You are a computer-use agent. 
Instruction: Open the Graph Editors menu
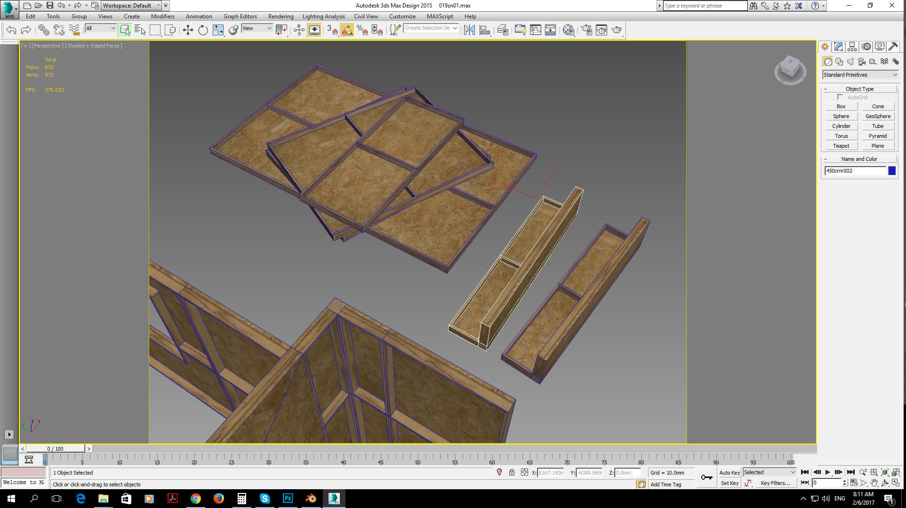[x=240, y=16]
